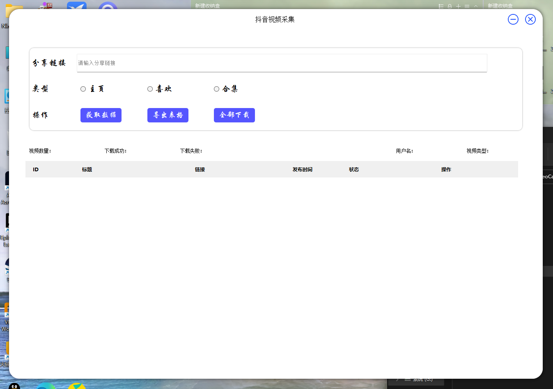Click the 全部下载 button

click(x=234, y=115)
